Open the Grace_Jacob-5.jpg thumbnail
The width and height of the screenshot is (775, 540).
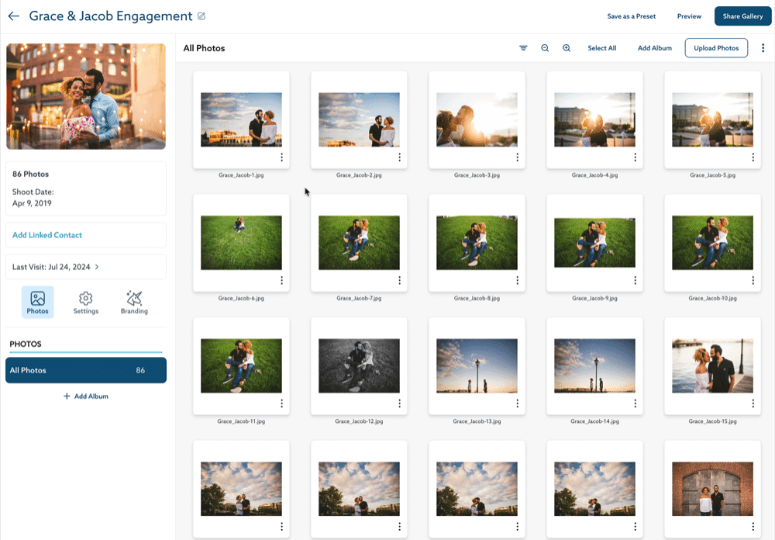(x=712, y=120)
